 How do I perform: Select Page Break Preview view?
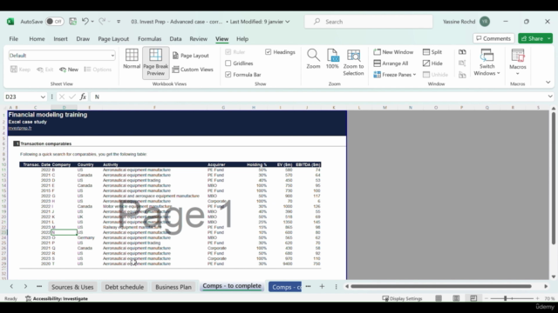pos(155,62)
